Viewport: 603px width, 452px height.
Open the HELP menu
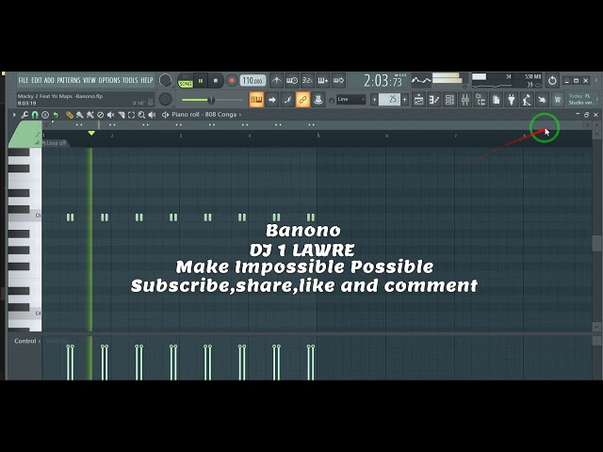tap(147, 80)
